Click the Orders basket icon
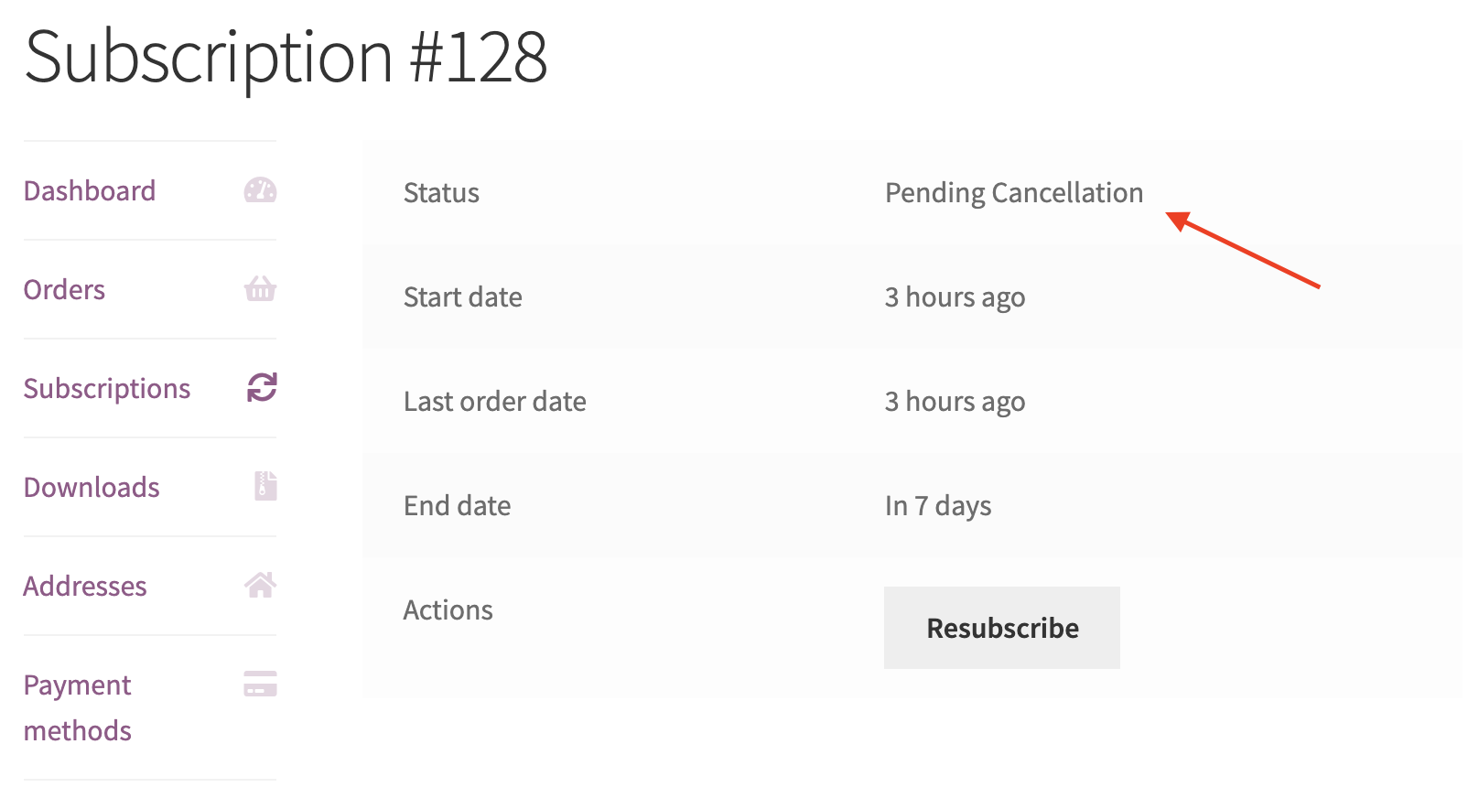Image resolution: width=1479 pixels, height=798 pixels. 260,289
